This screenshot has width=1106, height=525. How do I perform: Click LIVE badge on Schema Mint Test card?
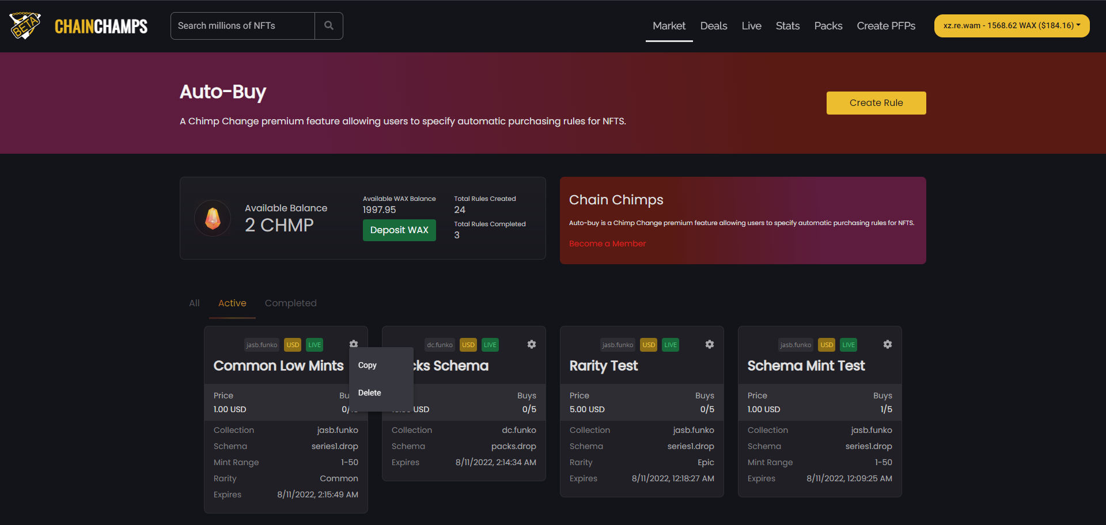[849, 345]
